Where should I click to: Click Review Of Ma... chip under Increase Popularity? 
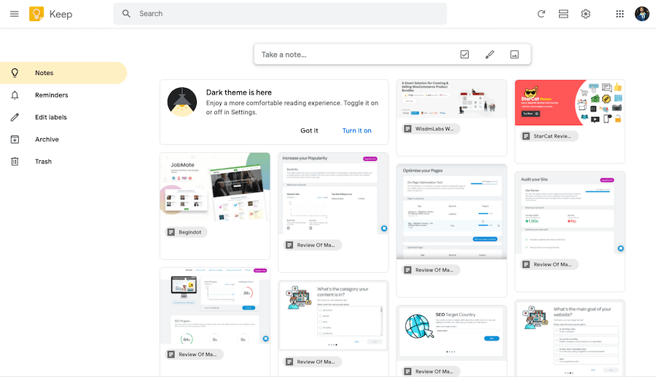coord(313,245)
